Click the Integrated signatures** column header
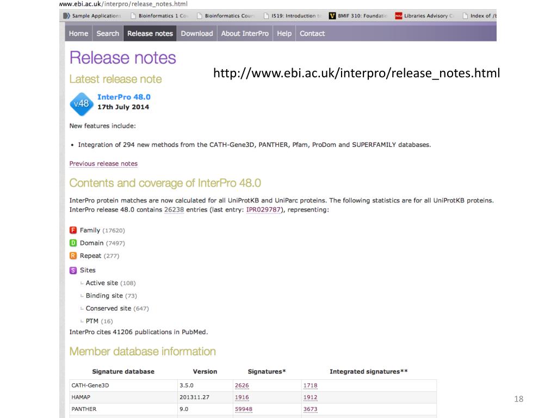This screenshot has height=418, width=557. [369, 371]
